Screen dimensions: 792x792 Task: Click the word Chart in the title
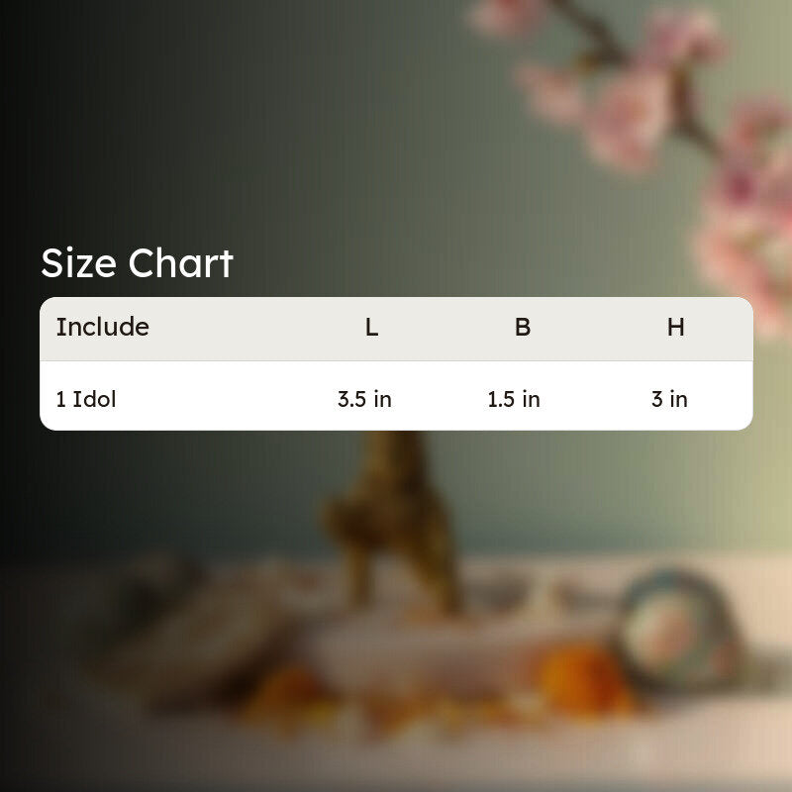(x=181, y=263)
